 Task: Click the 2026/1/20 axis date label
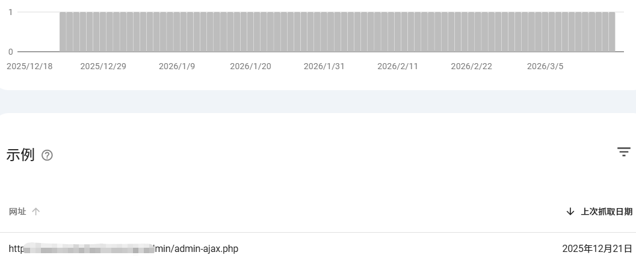coord(250,66)
